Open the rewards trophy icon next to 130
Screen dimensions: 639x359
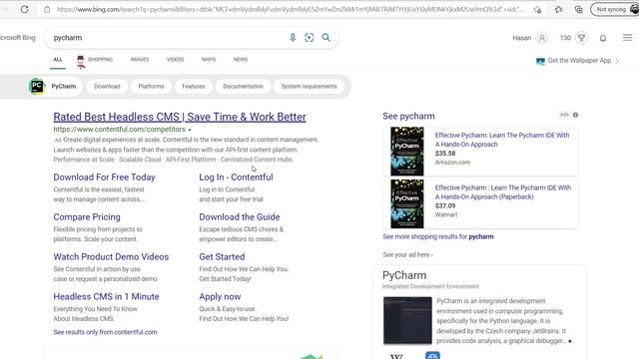pos(581,38)
